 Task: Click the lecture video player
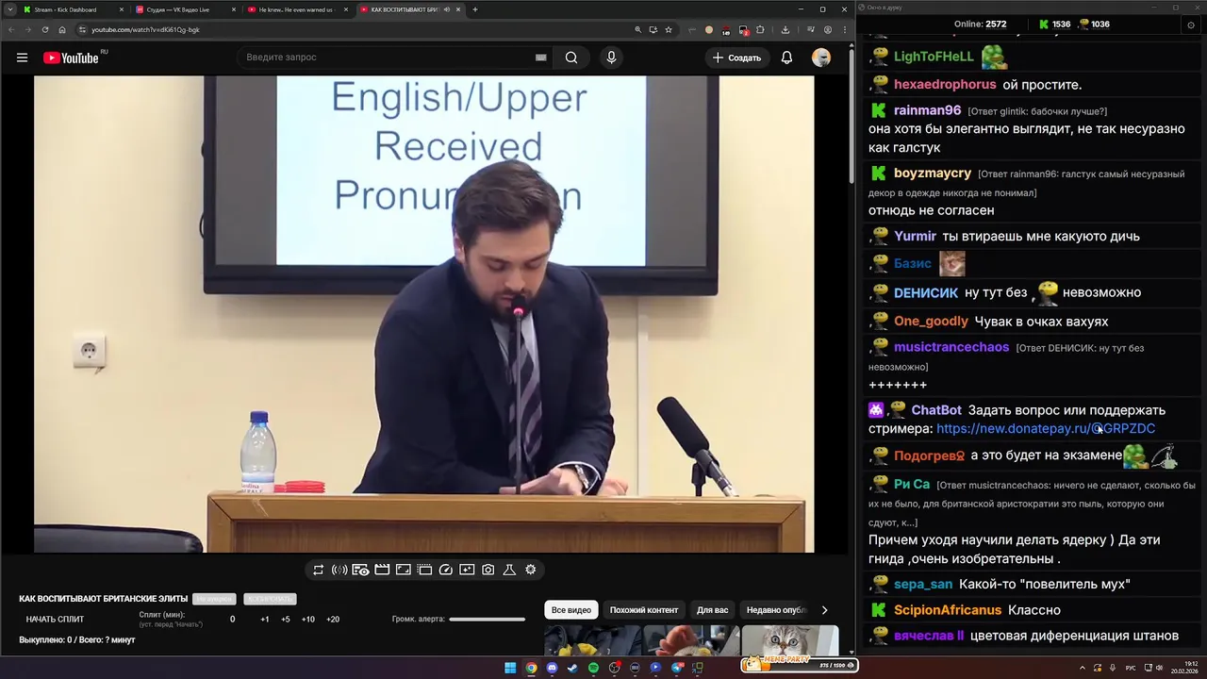[424, 314]
